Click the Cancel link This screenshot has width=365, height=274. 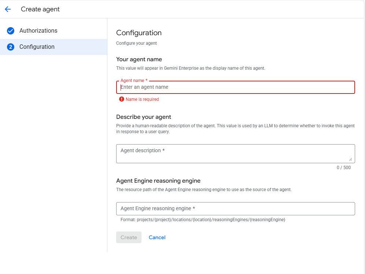(157, 237)
